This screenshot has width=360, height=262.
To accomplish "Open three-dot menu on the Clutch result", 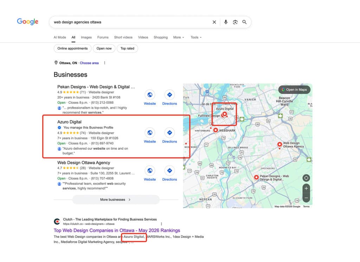I will point(161,224).
